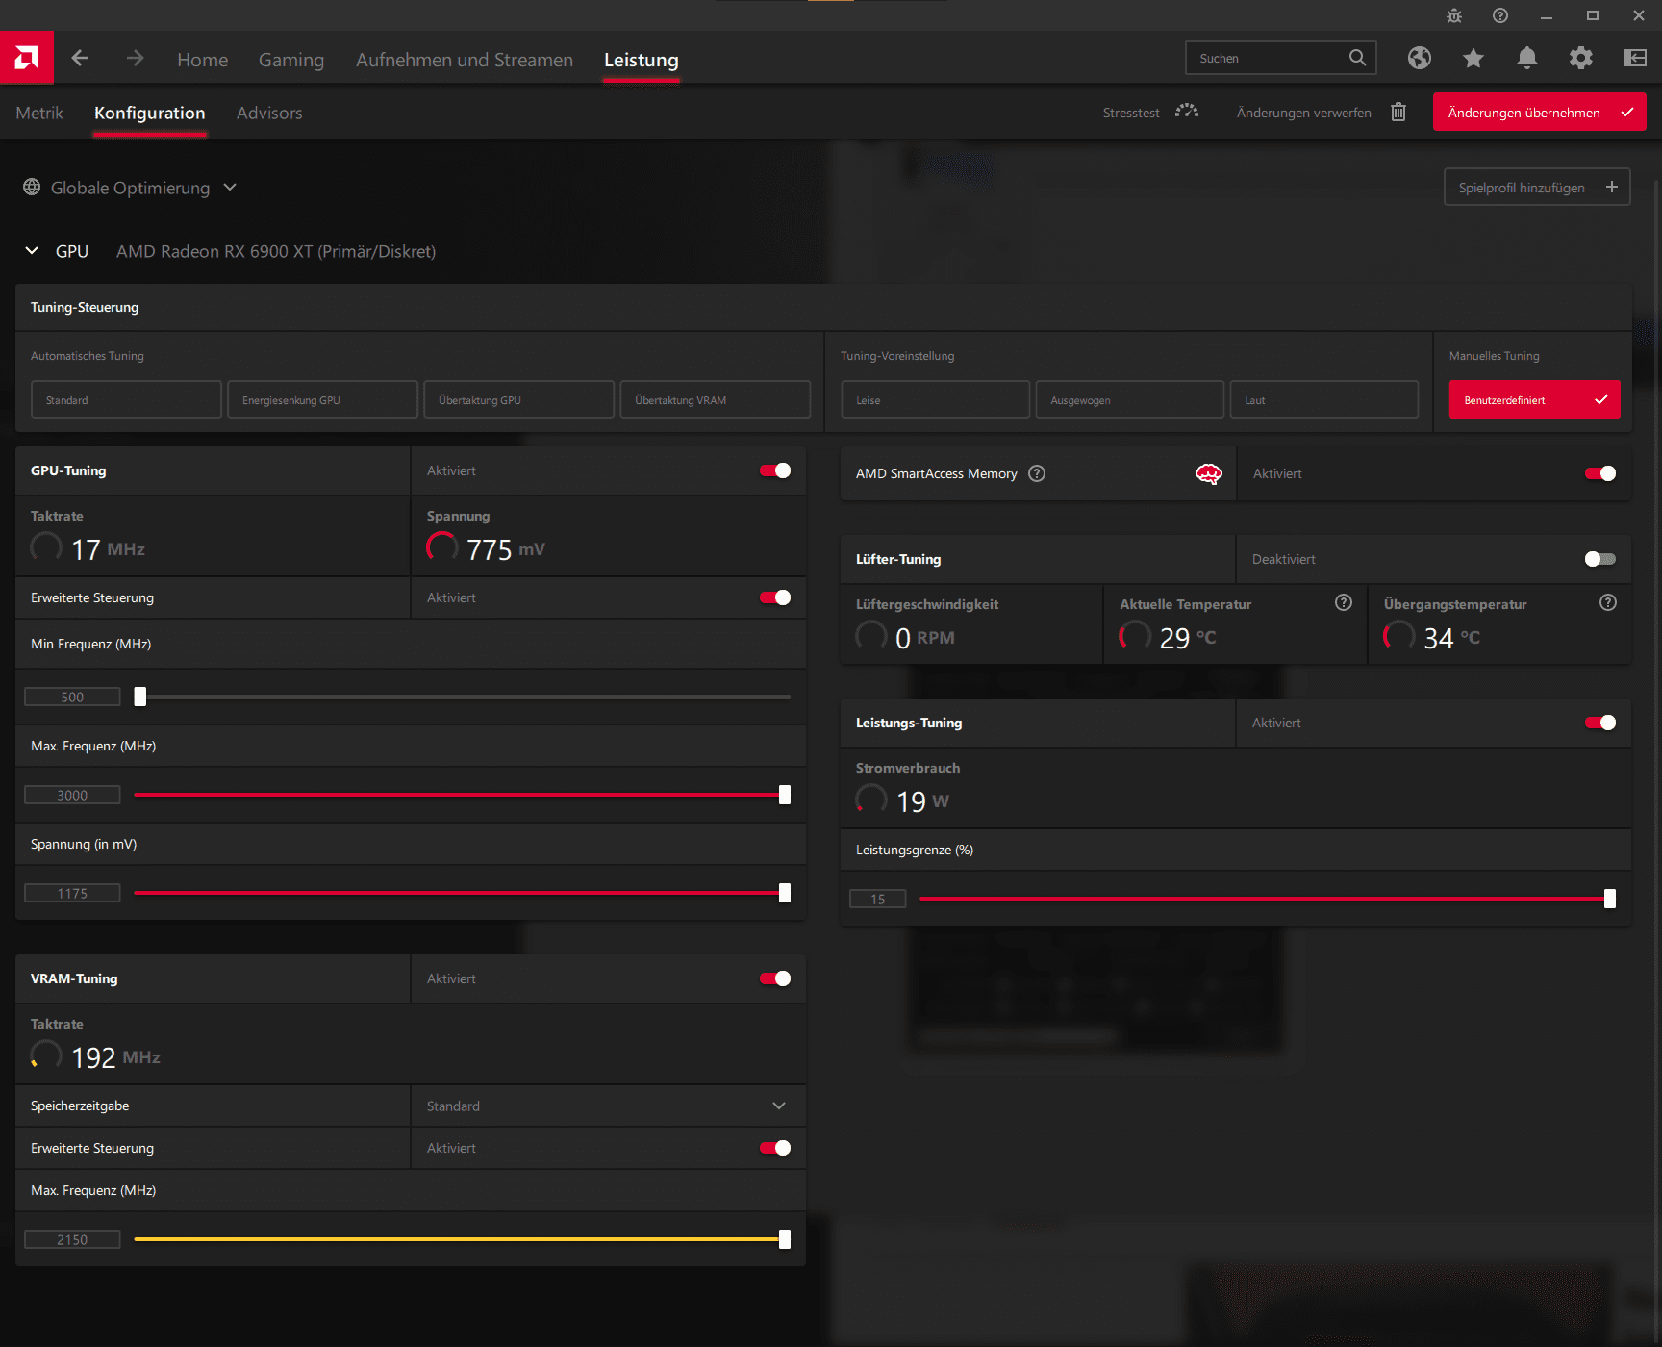This screenshot has width=1662, height=1347.
Task: Select Übertaktung VRAM preset
Action: pos(715,399)
